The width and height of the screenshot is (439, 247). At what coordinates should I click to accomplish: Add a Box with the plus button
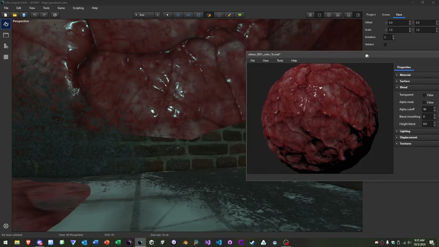(157, 15)
